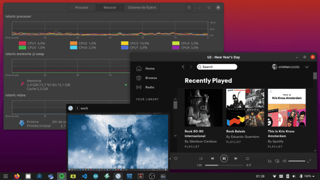Skip to the next track
Screen dimensions: 320x180
click(236, 159)
